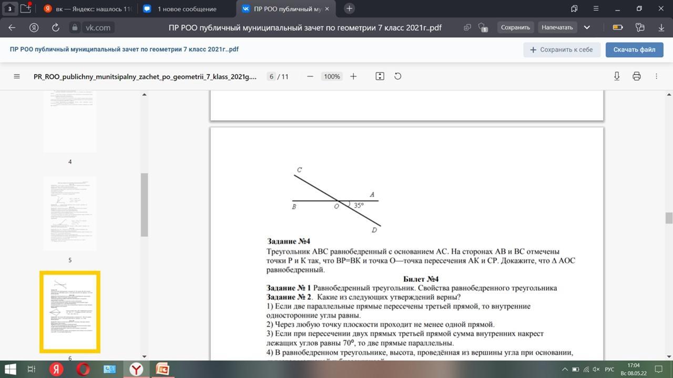673x378 pixels.
Task: Open the browser main menu (three lines)
Action: click(x=596, y=8)
